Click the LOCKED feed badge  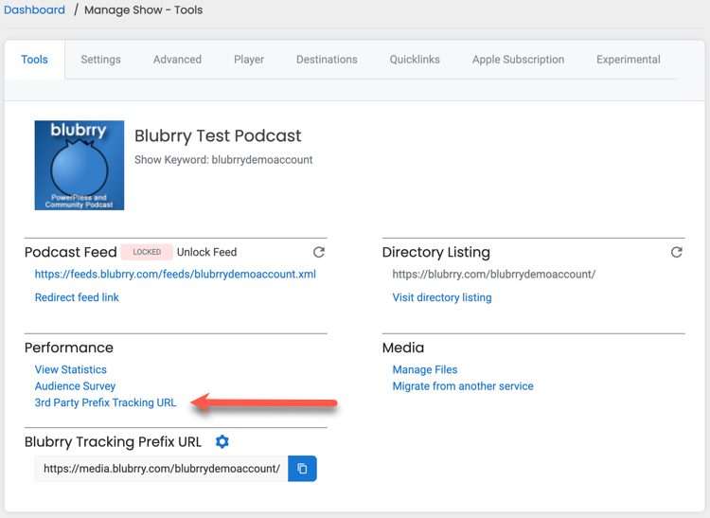[147, 252]
